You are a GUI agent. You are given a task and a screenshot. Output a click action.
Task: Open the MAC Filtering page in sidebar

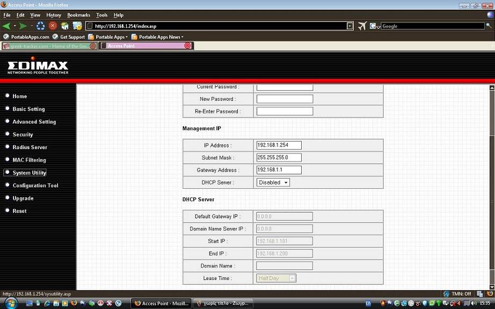29,160
